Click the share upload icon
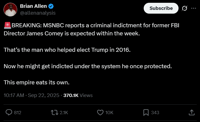Viewport: 200px width, 122px height. (191, 112)
